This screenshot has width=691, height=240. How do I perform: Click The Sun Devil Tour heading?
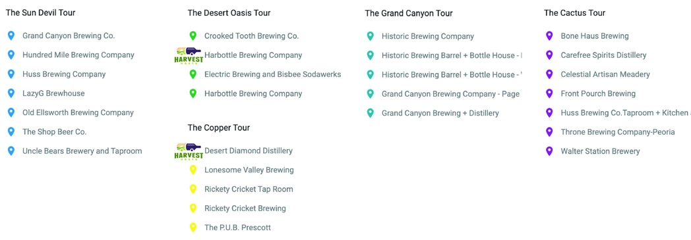tap(40, 12)
